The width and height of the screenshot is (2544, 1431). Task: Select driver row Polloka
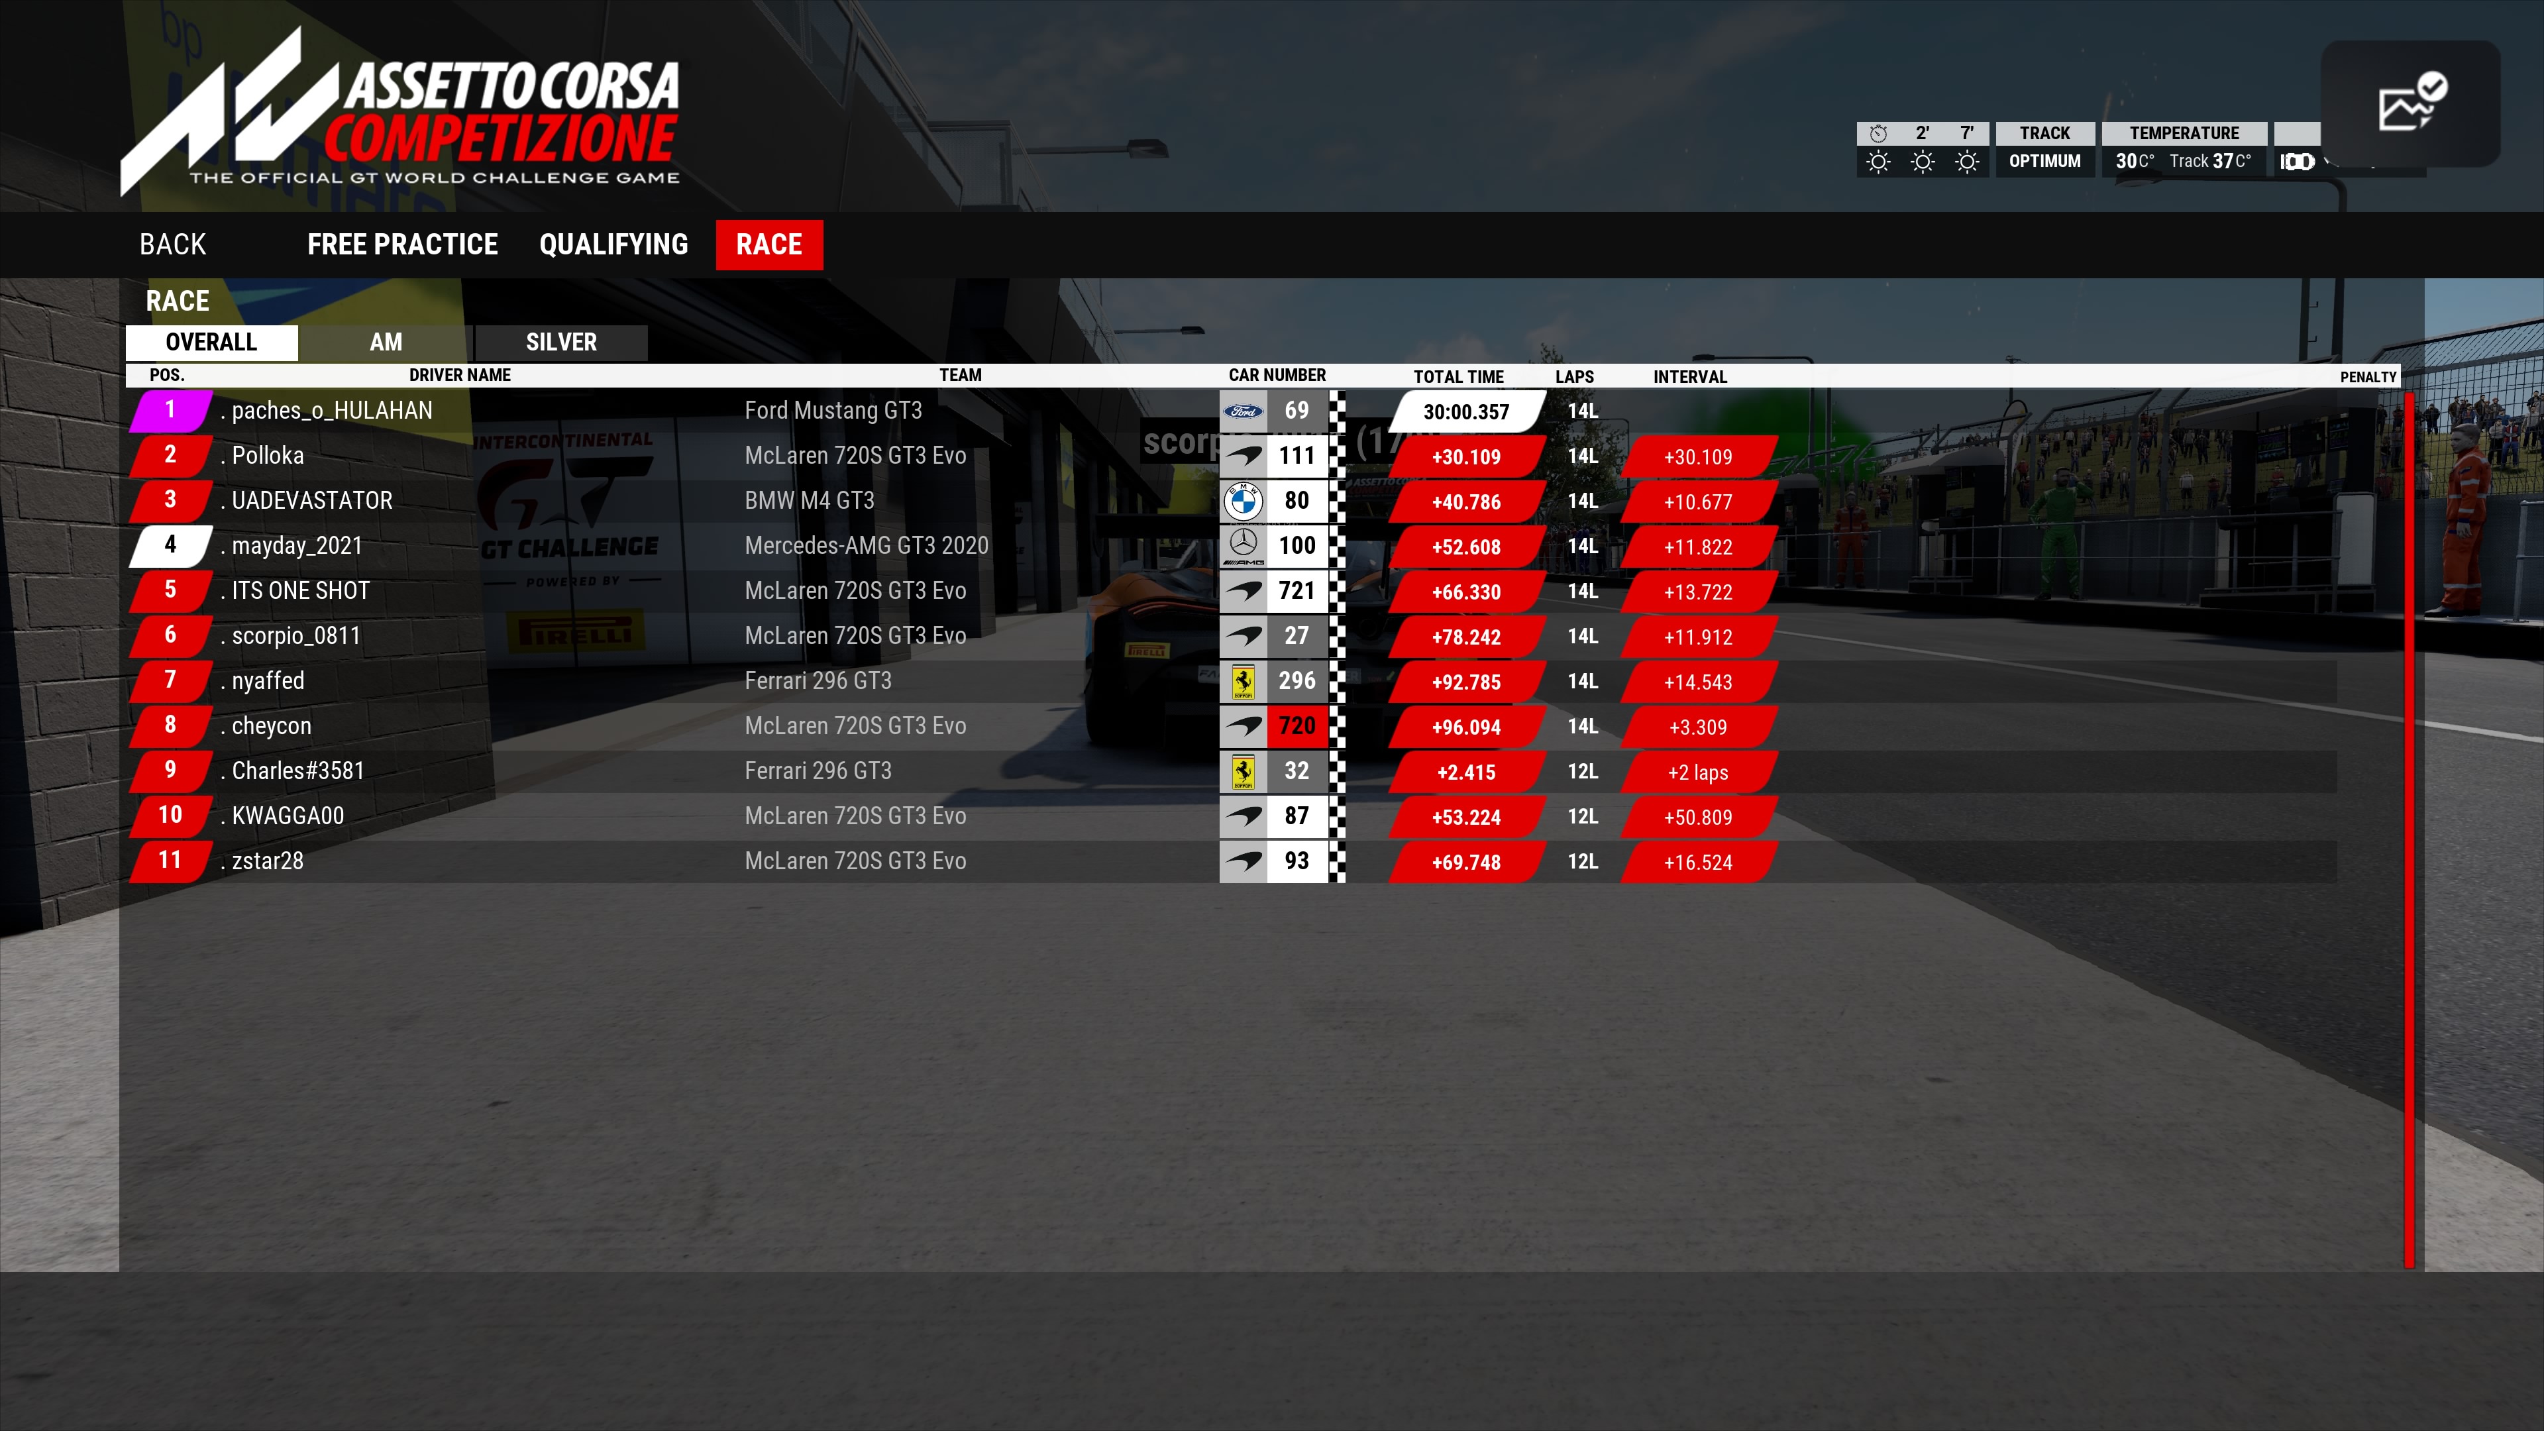coord(1232,456)
